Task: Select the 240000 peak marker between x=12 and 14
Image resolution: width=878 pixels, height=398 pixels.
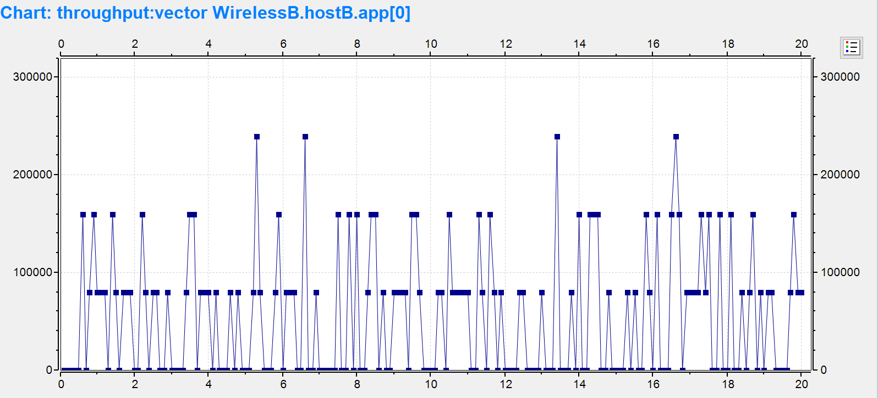Action: tap(557, 137)
